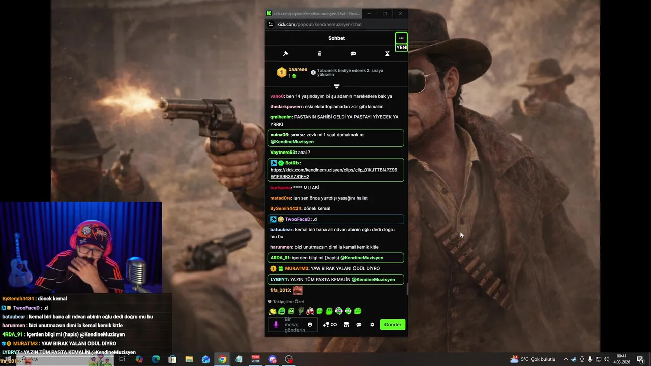
Task: Open the BotRix clip link
Action: (334, 173)
